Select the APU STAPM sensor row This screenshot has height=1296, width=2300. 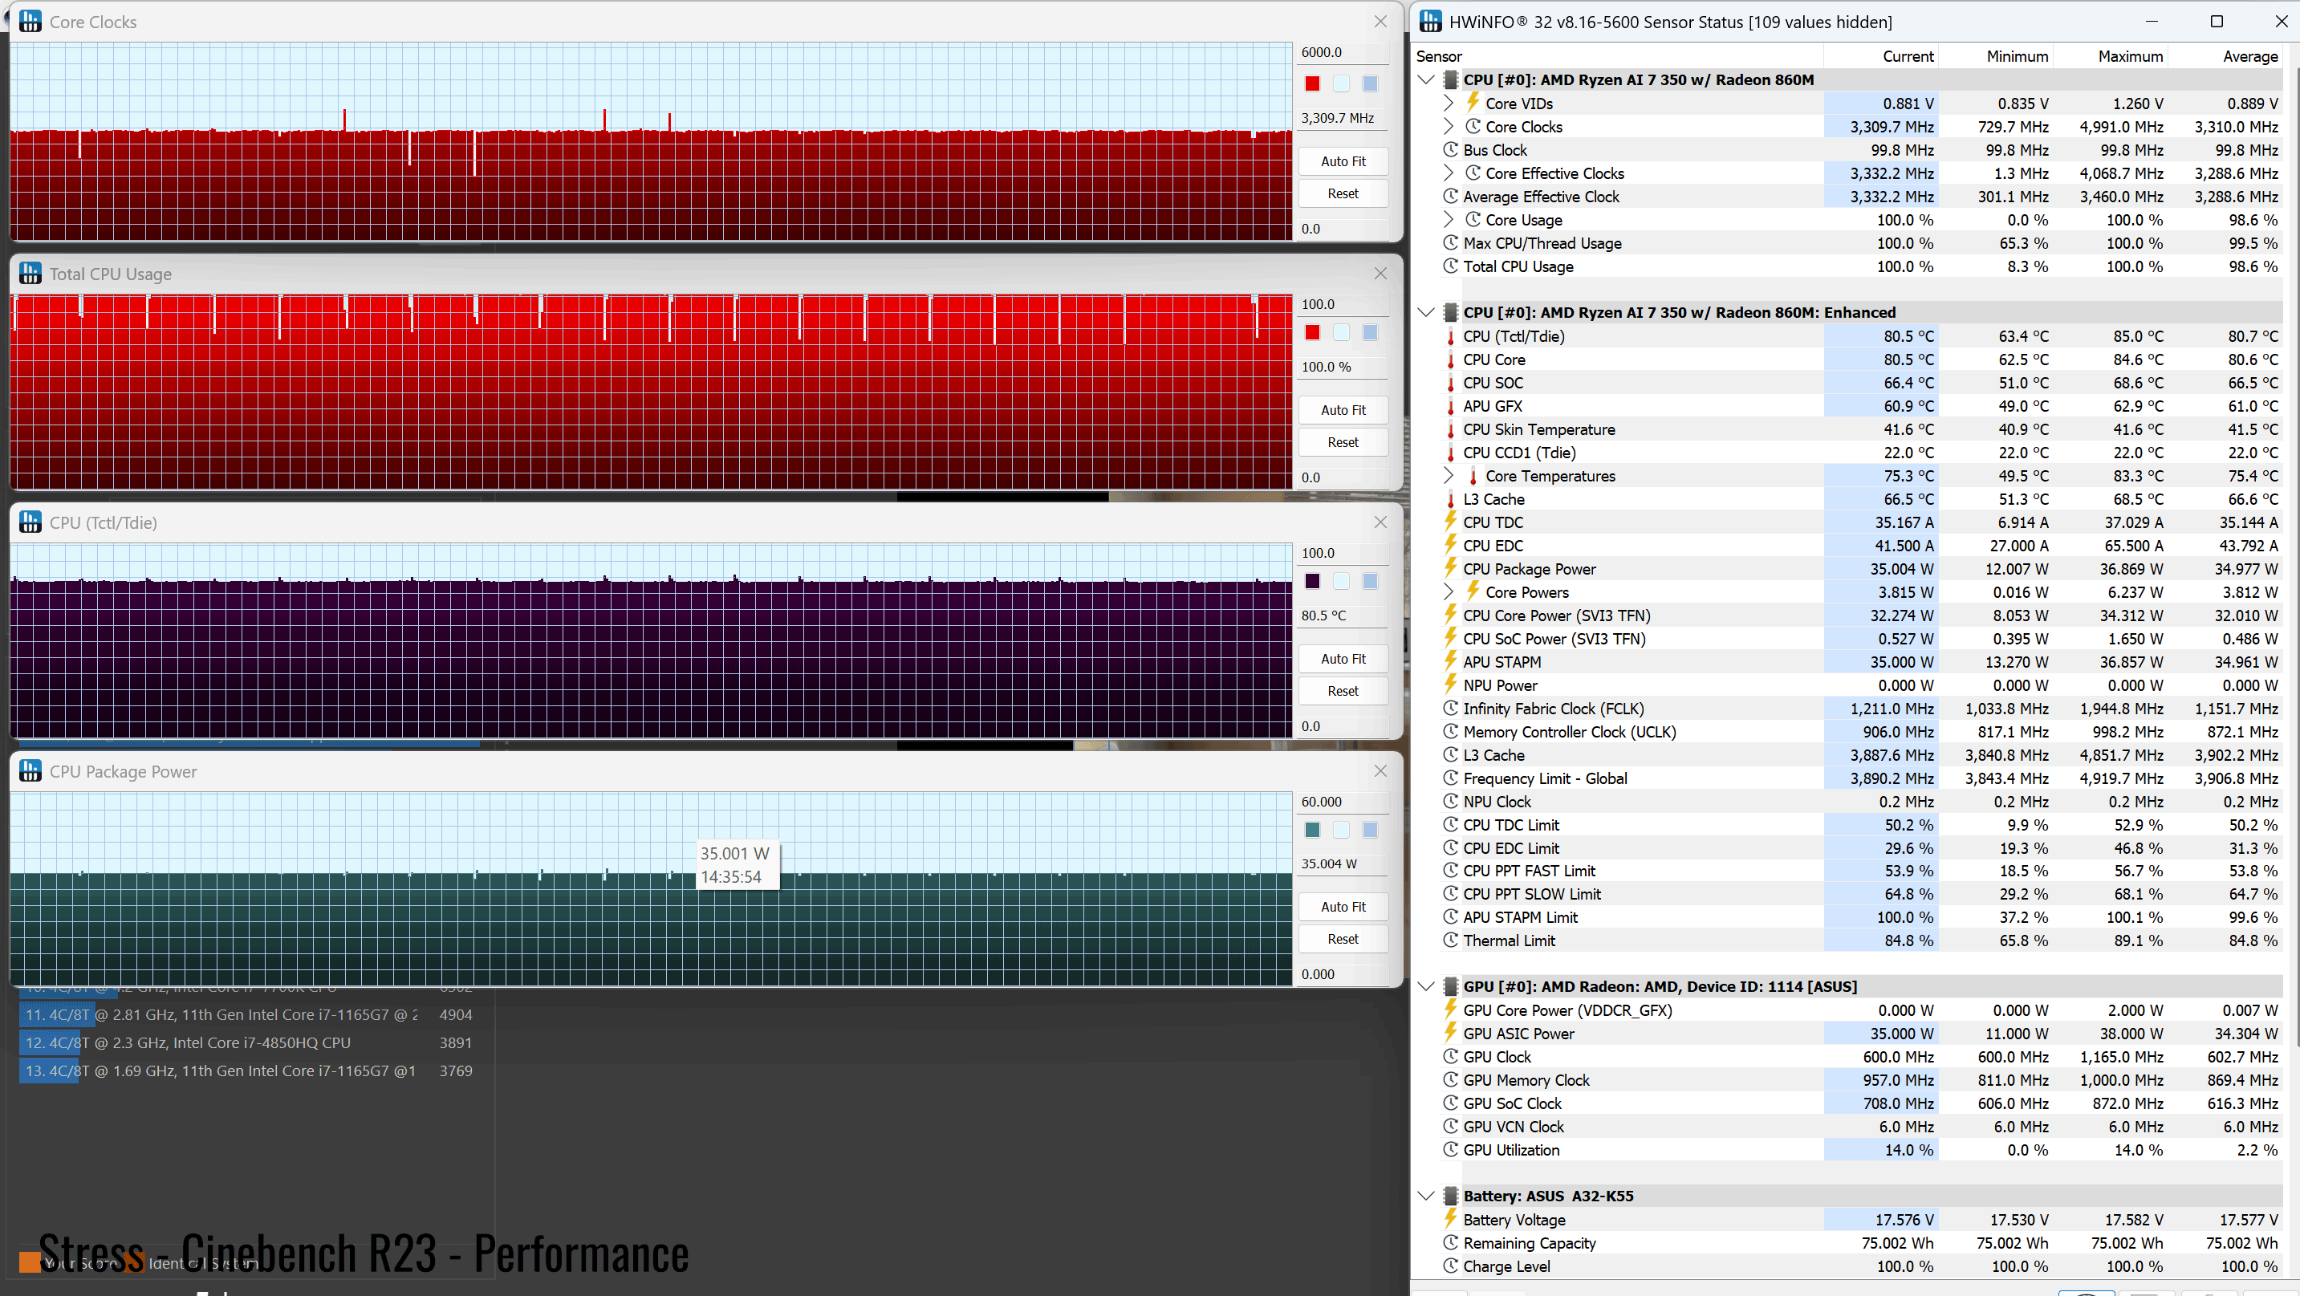click(1847, 661)
